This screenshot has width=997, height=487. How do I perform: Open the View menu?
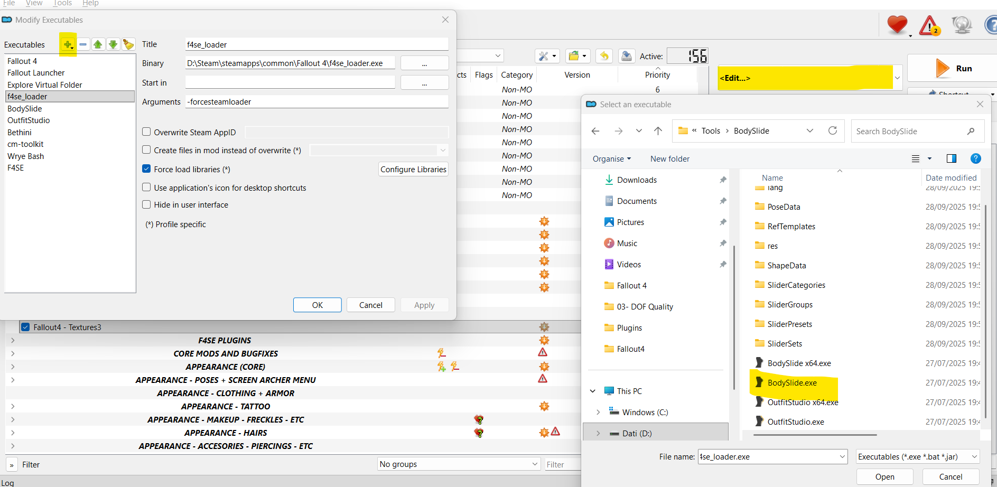[x=34, y=3]
